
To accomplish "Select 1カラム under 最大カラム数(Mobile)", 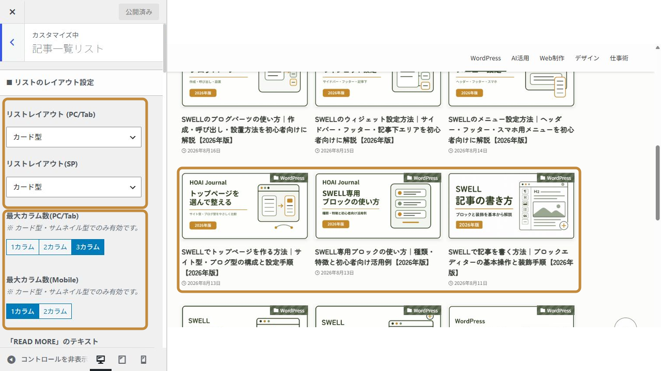I will click(23, 311).
